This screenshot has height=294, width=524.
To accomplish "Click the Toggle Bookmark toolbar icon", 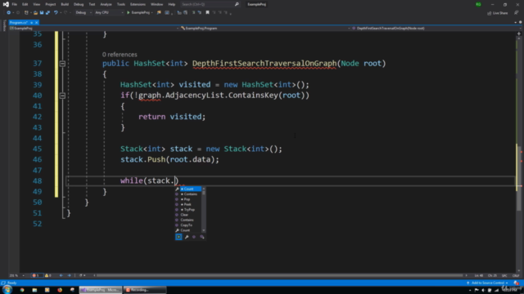I will coord(207,13).
